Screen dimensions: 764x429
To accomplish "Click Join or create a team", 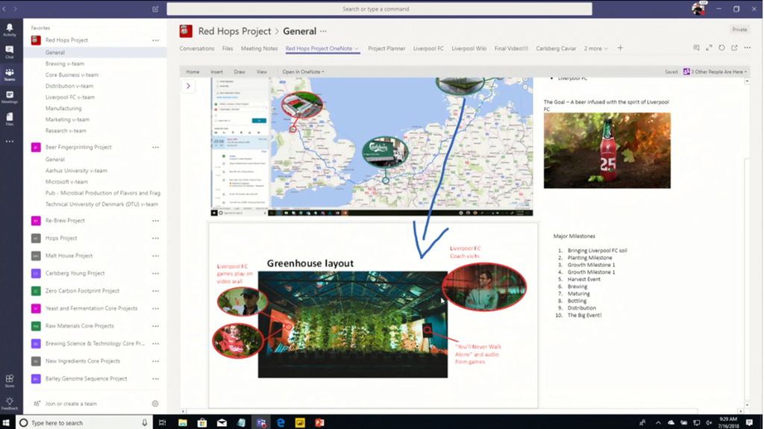I will pyautogui.click(x=71, y=404).
